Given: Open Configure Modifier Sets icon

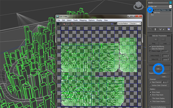Looking at the screenshot, I should 169,29.
